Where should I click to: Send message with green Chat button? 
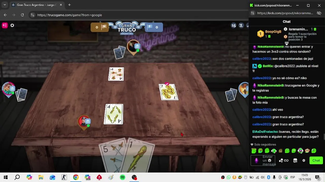[x=316, y=161]
